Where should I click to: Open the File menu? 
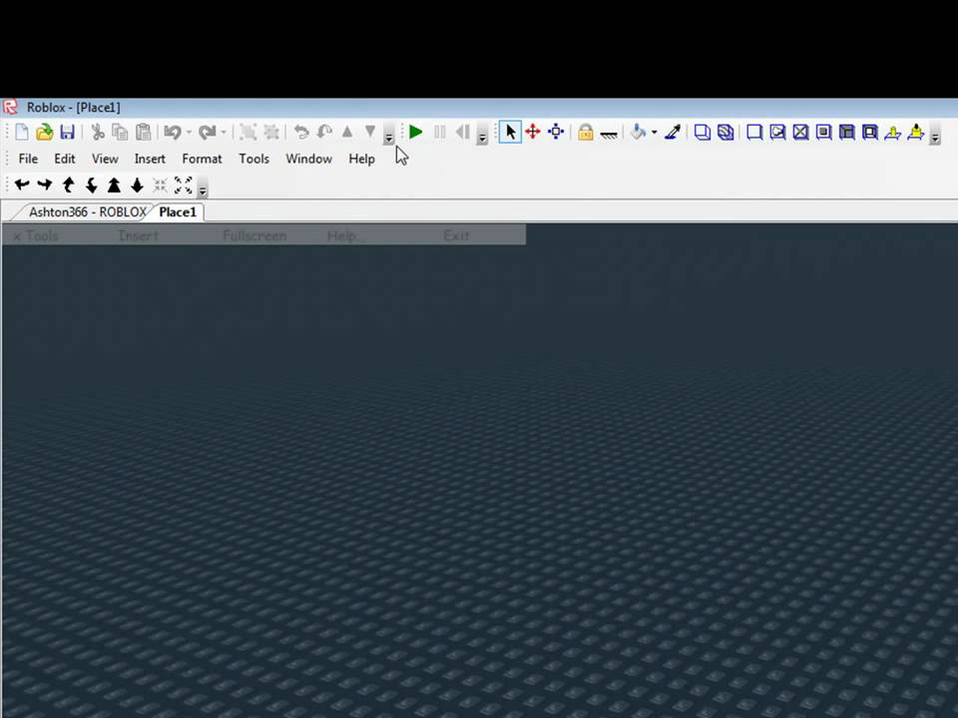point(28,159)
